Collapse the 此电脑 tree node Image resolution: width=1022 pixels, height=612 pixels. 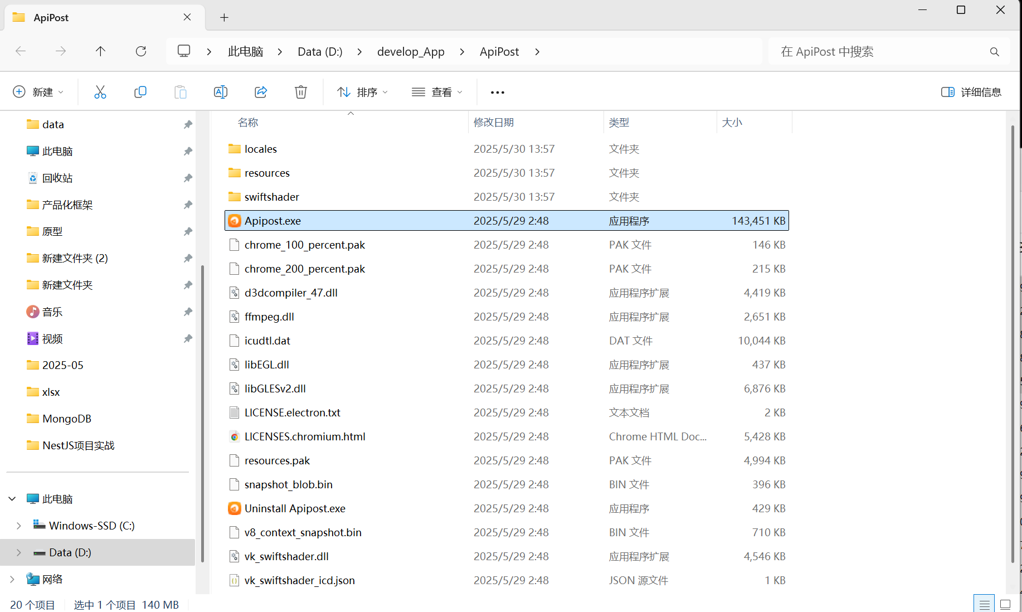pyautogui.click(x=12, y=499)
